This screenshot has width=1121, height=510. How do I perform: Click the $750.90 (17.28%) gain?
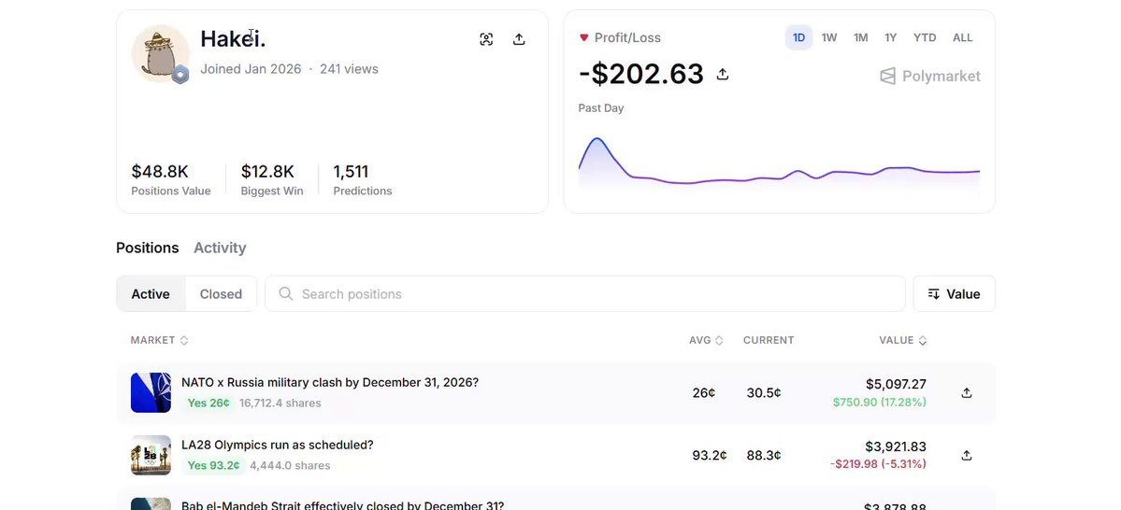pos(880,403)
